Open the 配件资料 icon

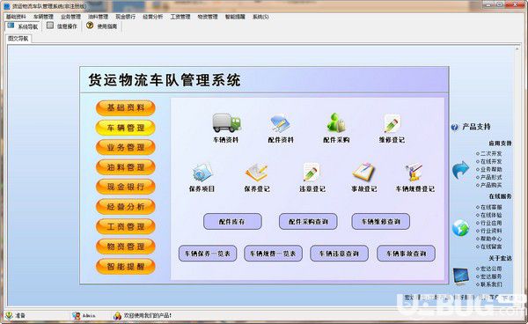coord(281,123)
